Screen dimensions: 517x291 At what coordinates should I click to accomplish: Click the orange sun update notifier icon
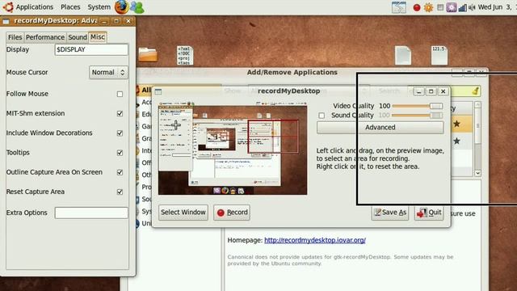point(428,7)
